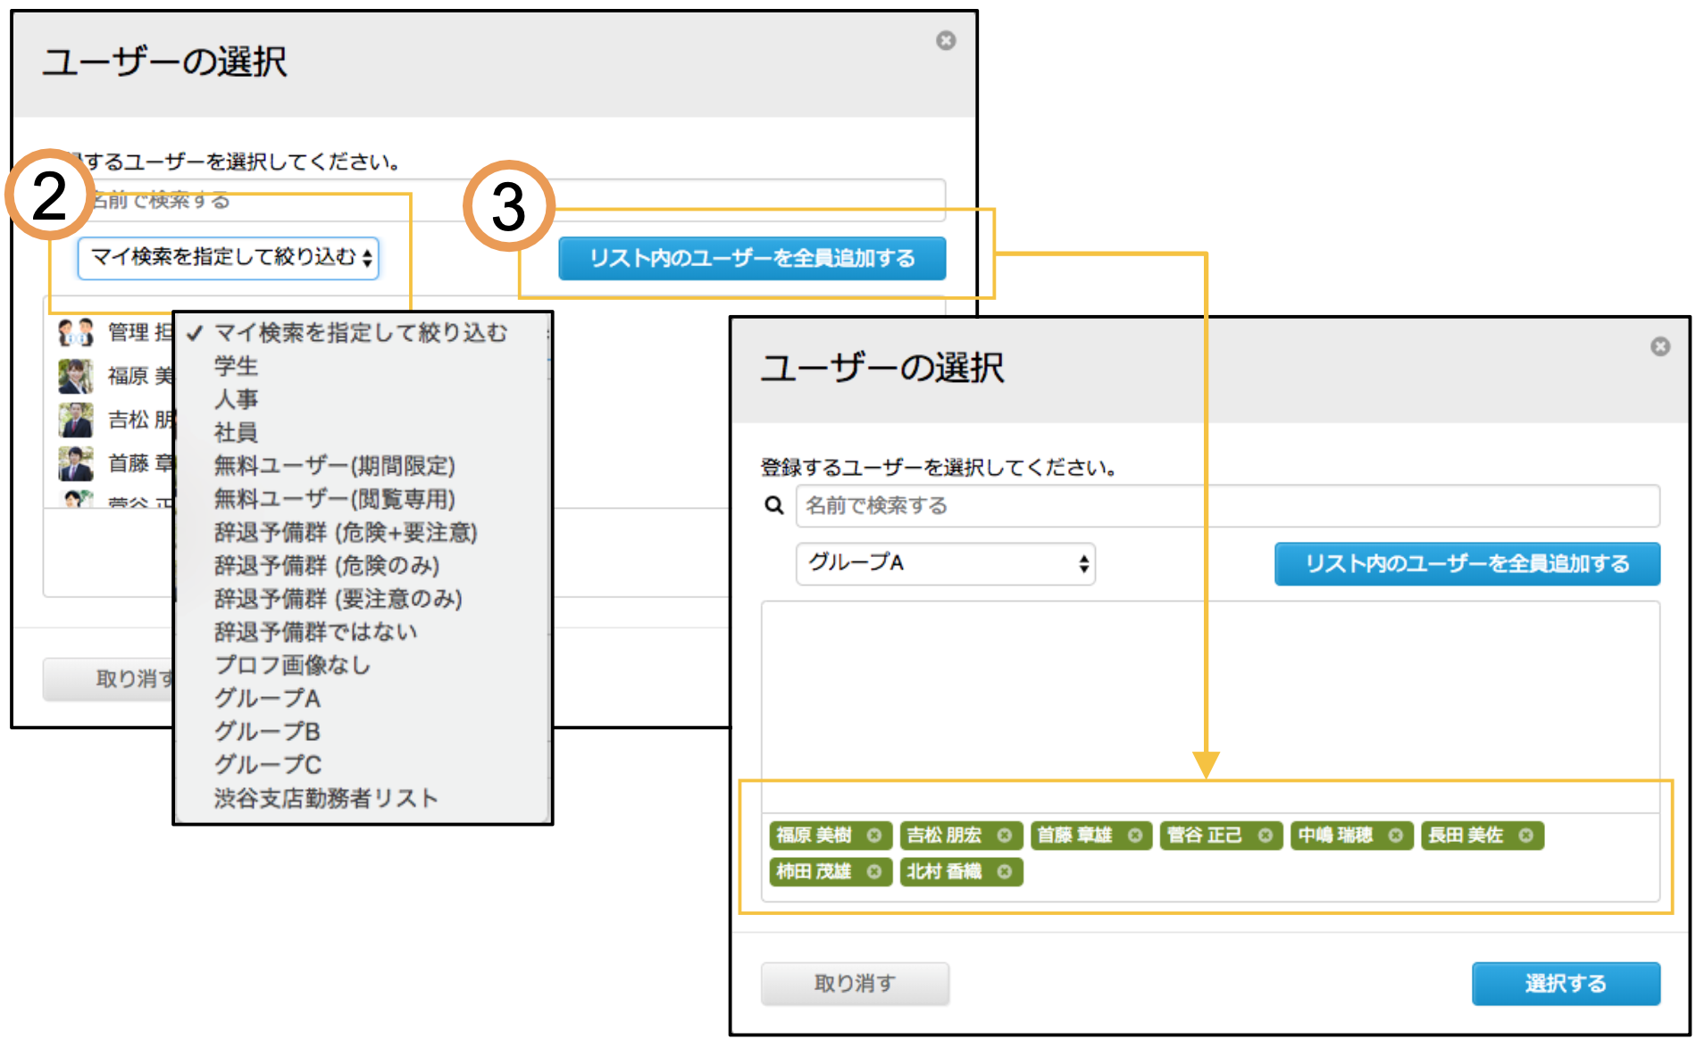This screenshot has width=1704, height=1048.
Task: Click 選択する button
Action: coord(1566,984)
